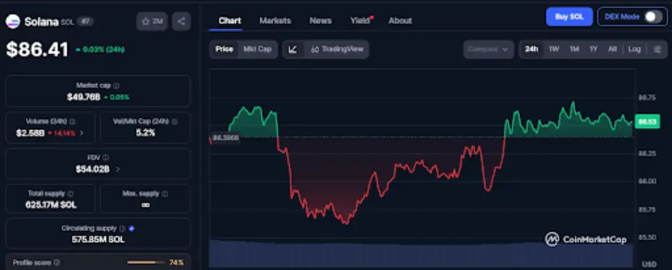Click the $2.58B volume value
This screenshot has height=270, width=672.
(30, 133)
